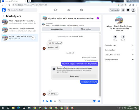The width and height of the screenshot is (139, 110).
Task: Open the emoji picker in message box
Action: [x=95, y=101]
